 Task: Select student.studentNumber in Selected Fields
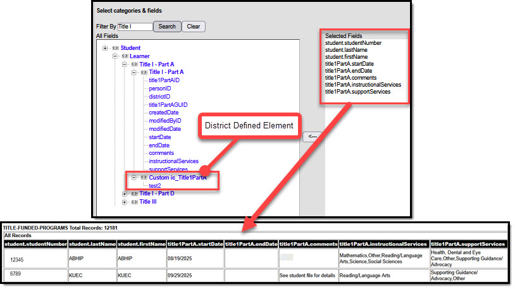354,43
